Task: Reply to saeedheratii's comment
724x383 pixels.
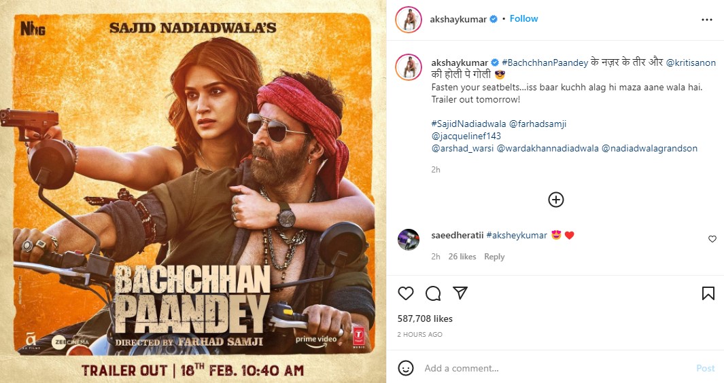Action: tap(494, 257)
